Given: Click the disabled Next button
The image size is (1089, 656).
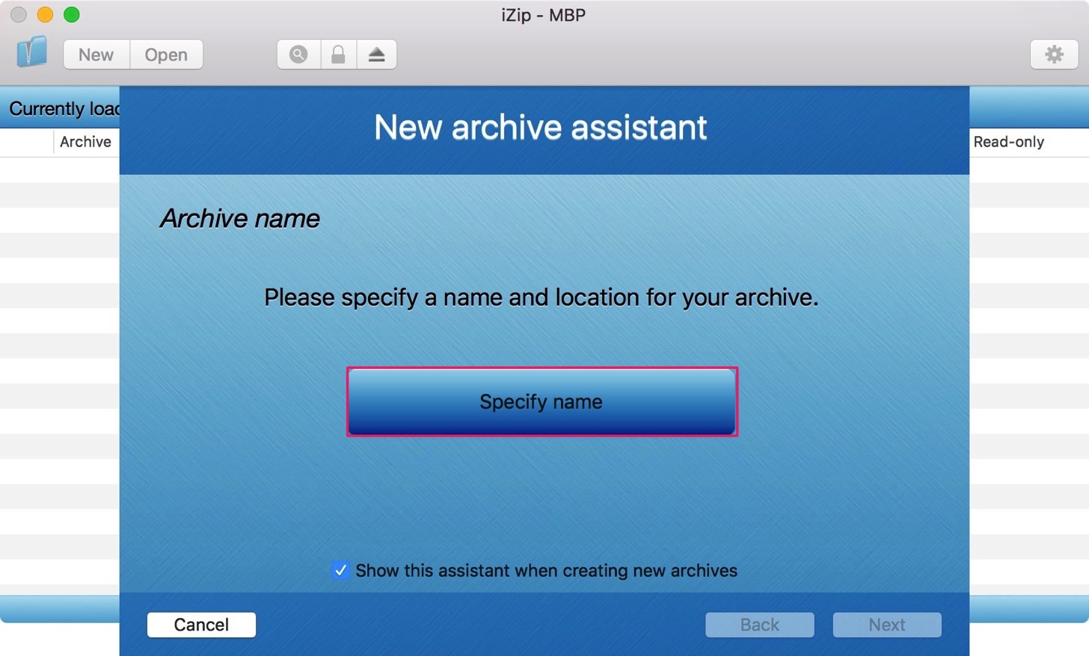Looking at the screenshot, I should 887,625.
